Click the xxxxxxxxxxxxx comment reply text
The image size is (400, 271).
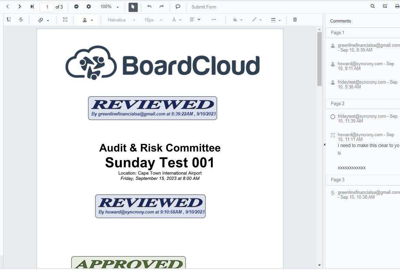coord(351,168)
